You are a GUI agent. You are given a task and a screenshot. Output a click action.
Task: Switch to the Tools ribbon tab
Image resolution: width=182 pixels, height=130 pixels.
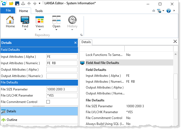point(39,11)
